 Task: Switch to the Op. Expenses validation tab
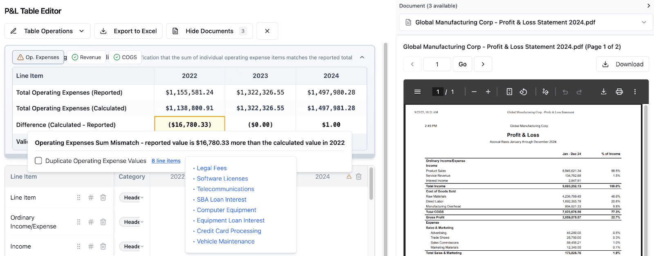point(38,57)
